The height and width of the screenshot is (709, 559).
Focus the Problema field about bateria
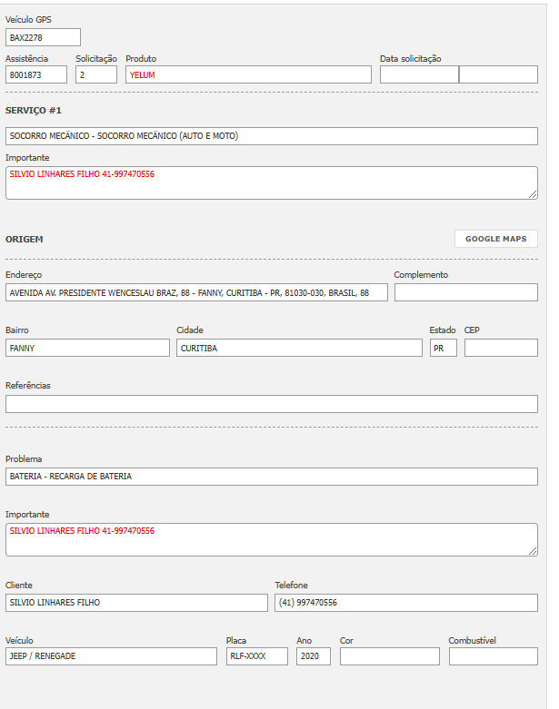271,476
